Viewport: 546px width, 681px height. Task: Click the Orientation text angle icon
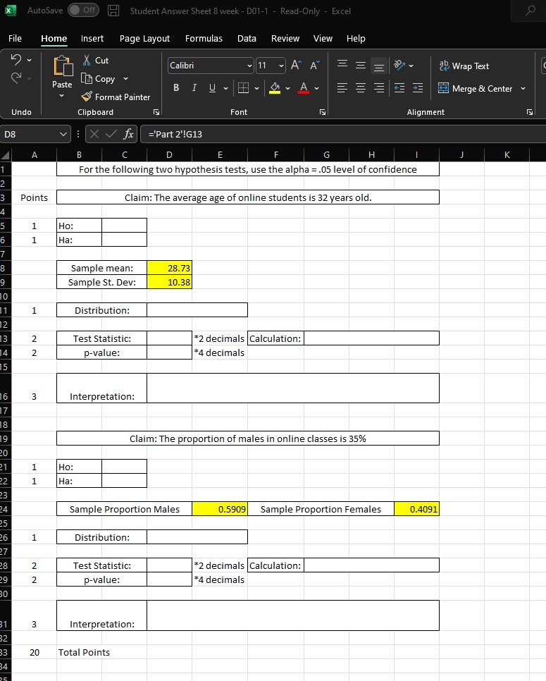[399, 65]
